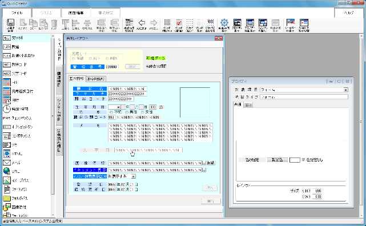The height and width of the screenshot is (226, 366).
Task: Click the align top icon
Action: pos(65,25)
